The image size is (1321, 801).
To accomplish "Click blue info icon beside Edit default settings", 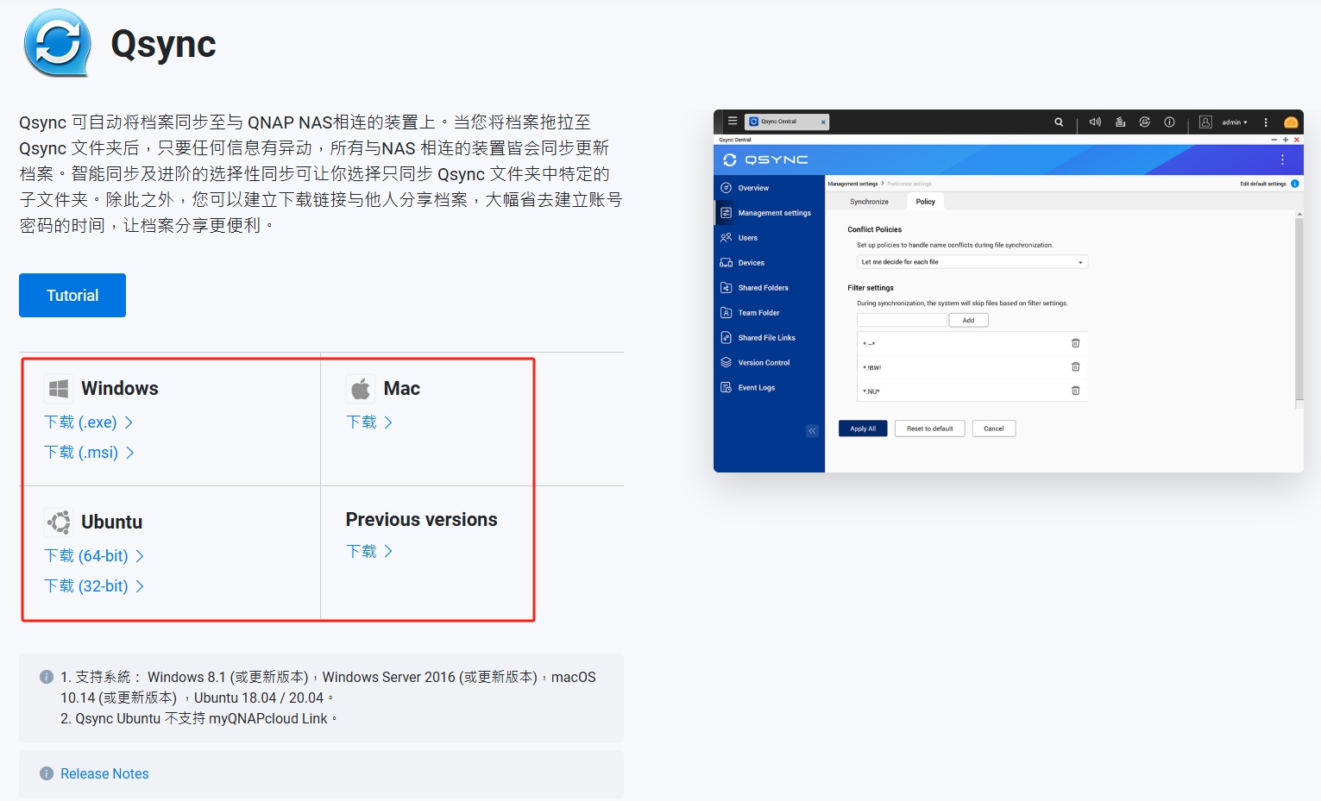I will click(1295, 184).
